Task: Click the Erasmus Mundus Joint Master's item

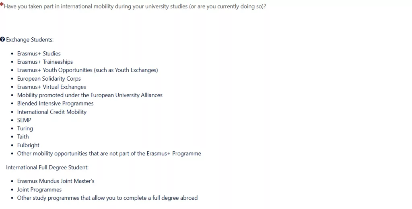Action: [56, 181]
